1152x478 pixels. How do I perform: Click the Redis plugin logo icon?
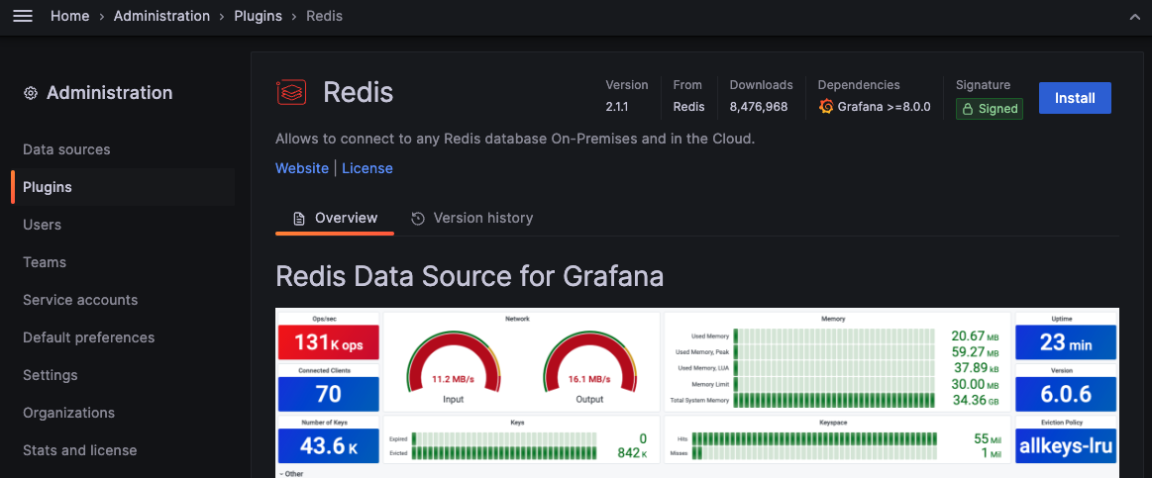click(x=291, y=92)
